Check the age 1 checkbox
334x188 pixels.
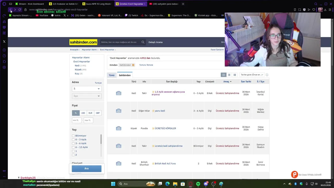(x=73, y=151)
